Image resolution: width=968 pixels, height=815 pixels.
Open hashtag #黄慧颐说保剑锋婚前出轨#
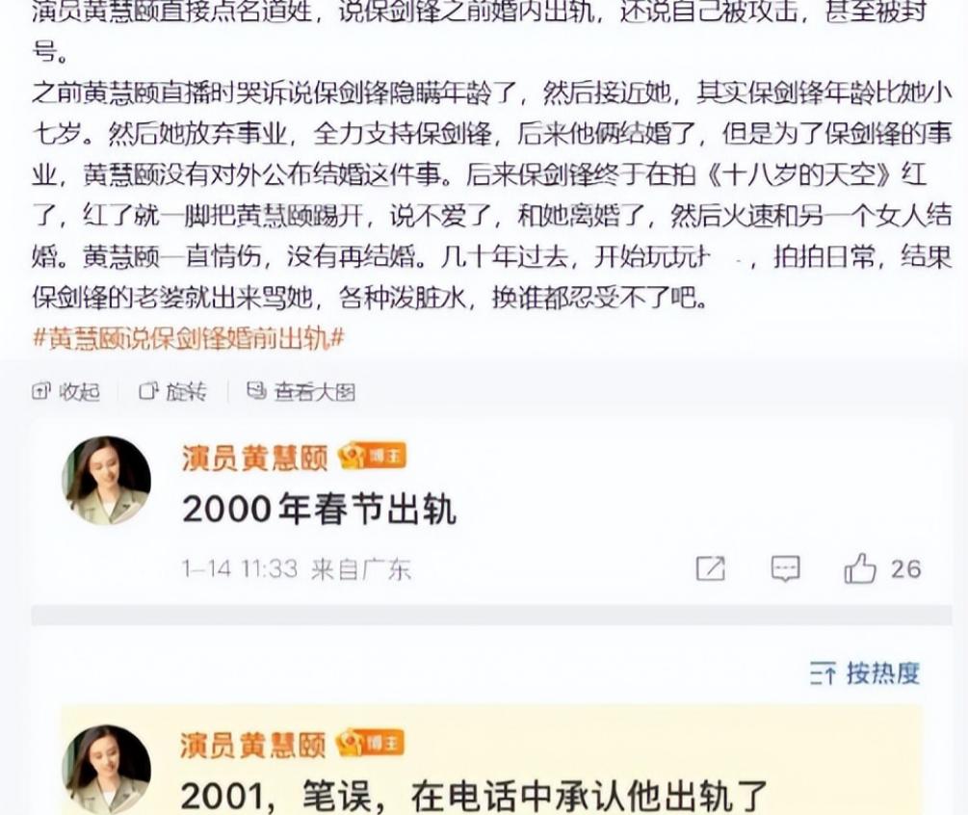pos(188,338)
